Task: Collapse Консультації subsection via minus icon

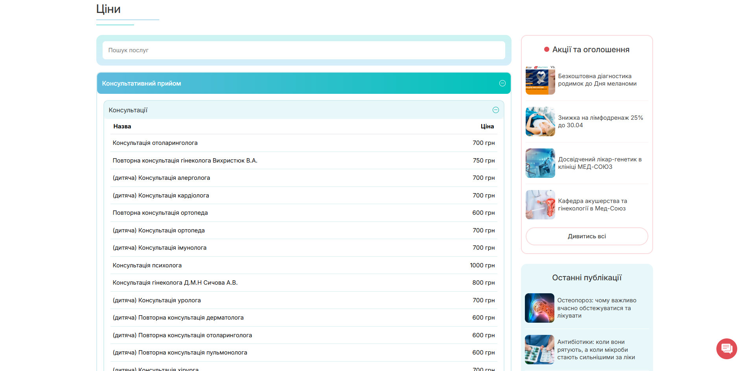Action: (496, 110)
